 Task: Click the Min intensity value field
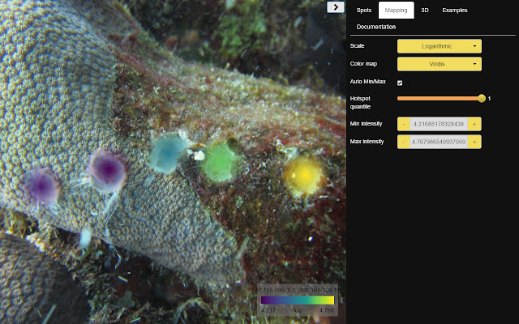click(438, 124)
